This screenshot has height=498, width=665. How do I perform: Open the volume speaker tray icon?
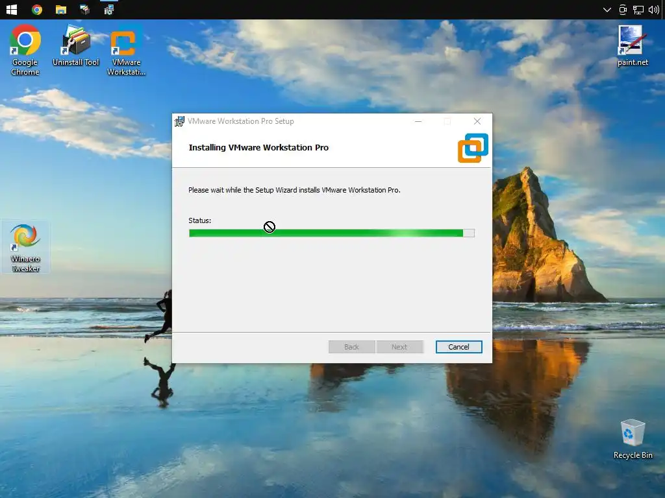tap(653, 9)
